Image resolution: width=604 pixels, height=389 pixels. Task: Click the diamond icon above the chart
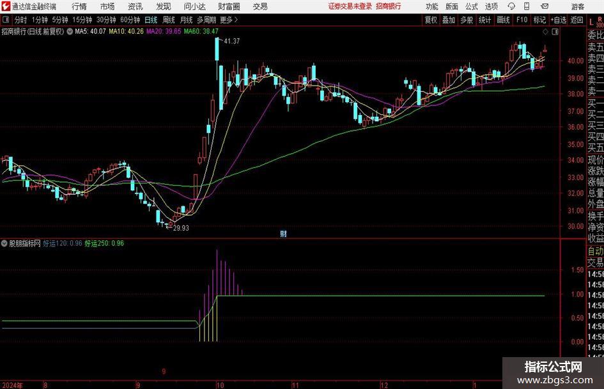[x=545, y=32]
